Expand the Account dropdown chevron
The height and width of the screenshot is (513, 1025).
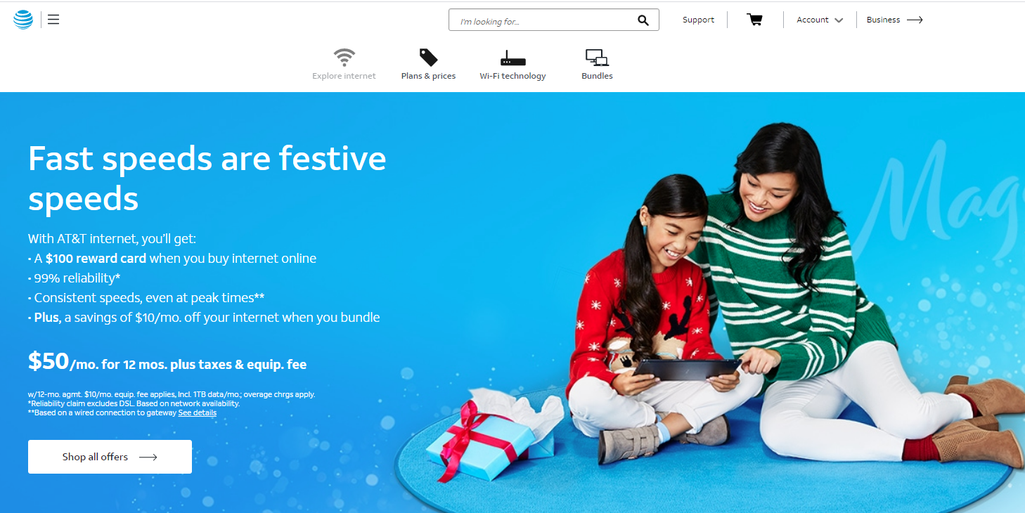(x=839, y=20)
